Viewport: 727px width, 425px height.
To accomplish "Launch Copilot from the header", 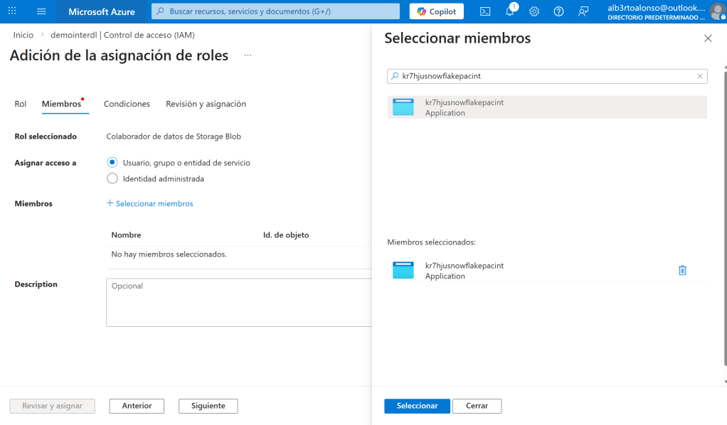I will (x=437, y=11).
